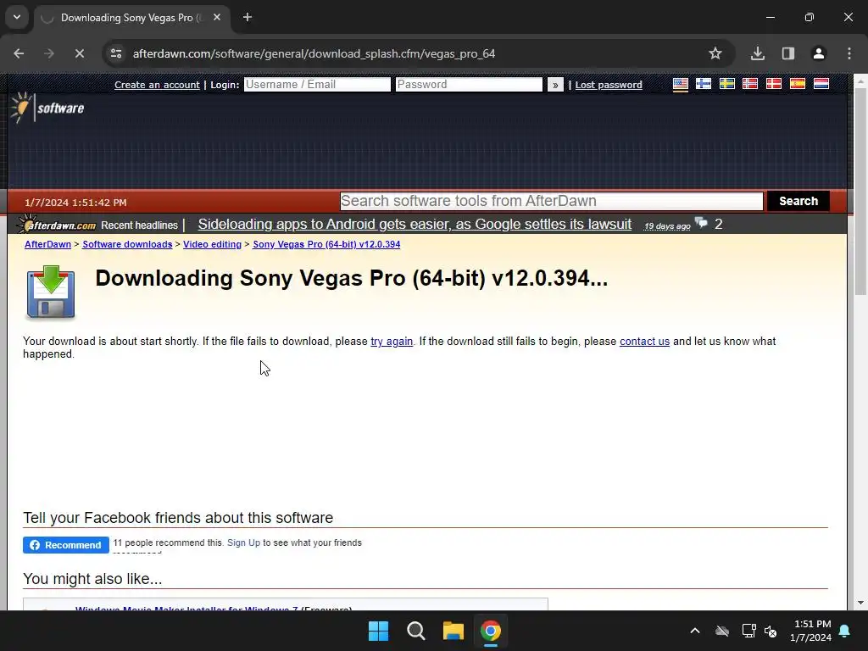Image resolution: width=868 pixels, height=651 pixels.
Task: Open the Chrome profile avatar
Action: pos(818,53)
